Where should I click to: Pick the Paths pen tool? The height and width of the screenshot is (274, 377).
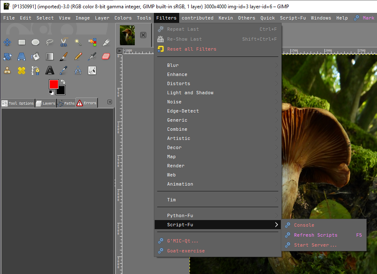35,71
